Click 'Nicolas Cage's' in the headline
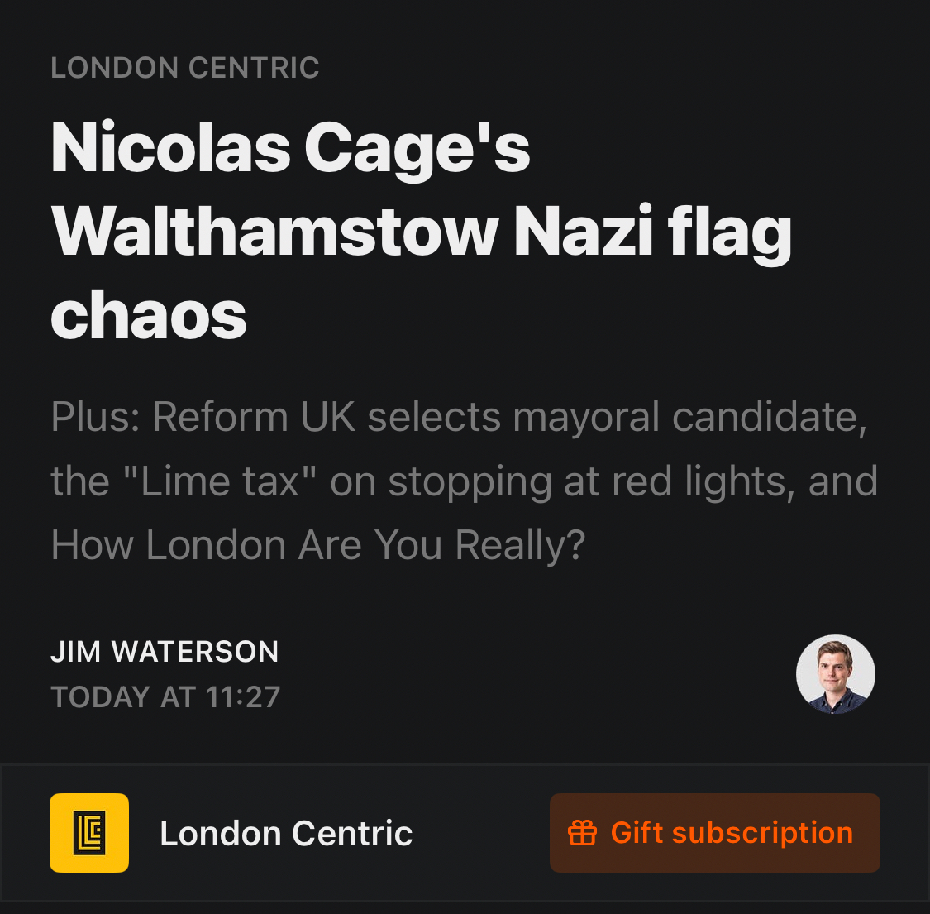The image size is (930, 914). pyautogui.click(x=290, y=149)
